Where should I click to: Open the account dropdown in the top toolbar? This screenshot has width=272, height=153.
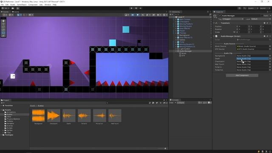[x=6, y=8]
